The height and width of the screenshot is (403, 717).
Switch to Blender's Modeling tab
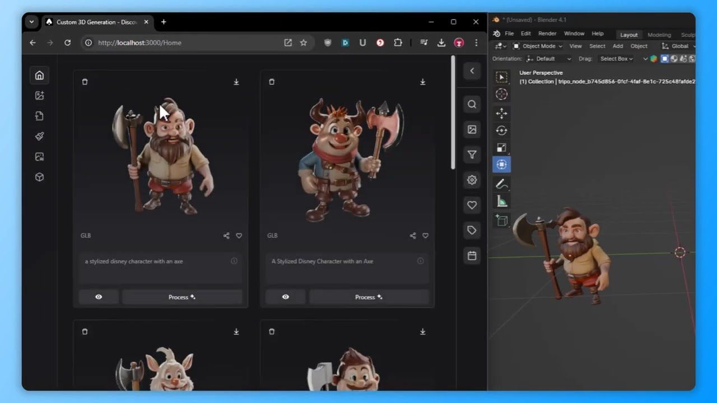tap(659, 35)
